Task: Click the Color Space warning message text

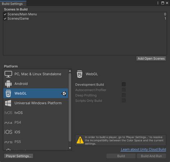Action: (x=124, y=140)
